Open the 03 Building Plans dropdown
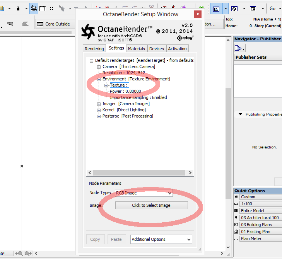Screen dimensions: 282x259 tap(261, 225)
